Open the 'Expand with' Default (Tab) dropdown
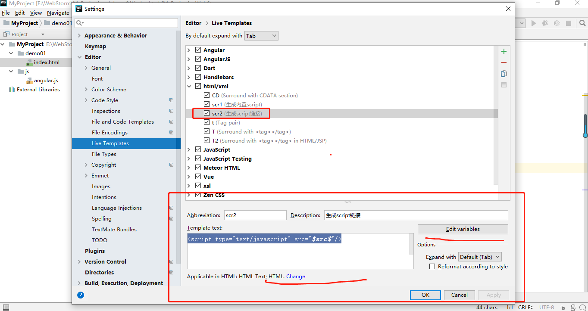 (480, 257)
